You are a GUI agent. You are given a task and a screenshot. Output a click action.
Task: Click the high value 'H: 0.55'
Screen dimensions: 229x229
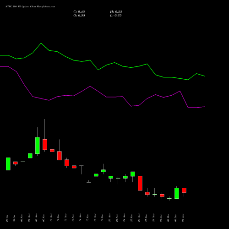coord(116,12)
